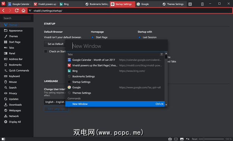Open Search settings section in sidebar
233x141 pixels.
pyautogui.click(x=17, y=88)
